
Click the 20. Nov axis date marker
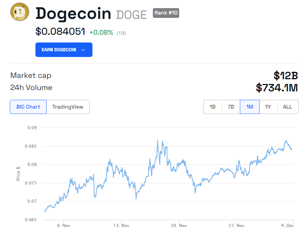(179, 226)
